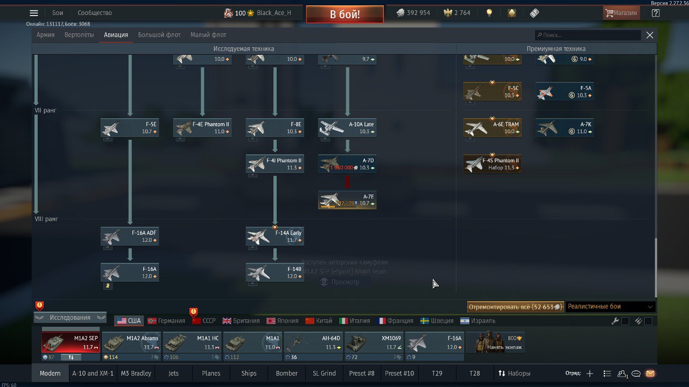Select the F-16A ADF card
This screenshot has width=689, height=387.
tap(130, 236)
